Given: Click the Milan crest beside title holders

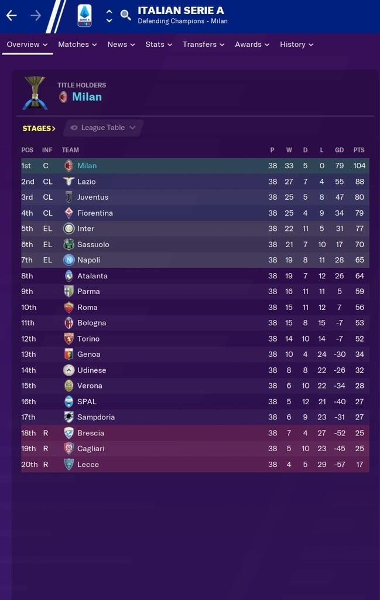Looking at the screenshot, I should 63,97.
